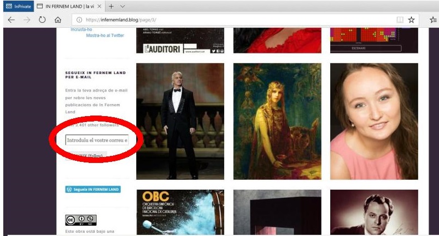Open a new tab with plus button

pos(110,6)
